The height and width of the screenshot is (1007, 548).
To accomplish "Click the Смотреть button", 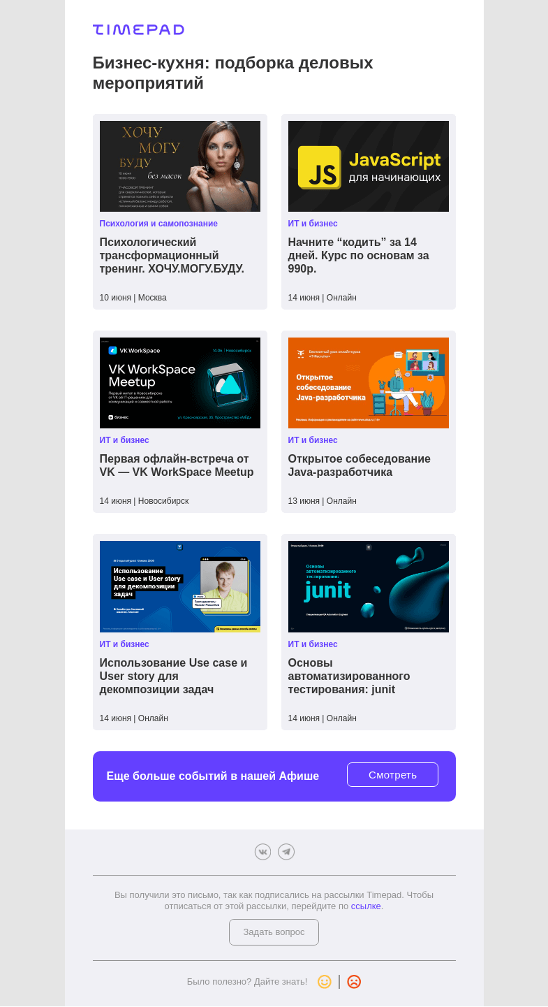I will (392, 774).
